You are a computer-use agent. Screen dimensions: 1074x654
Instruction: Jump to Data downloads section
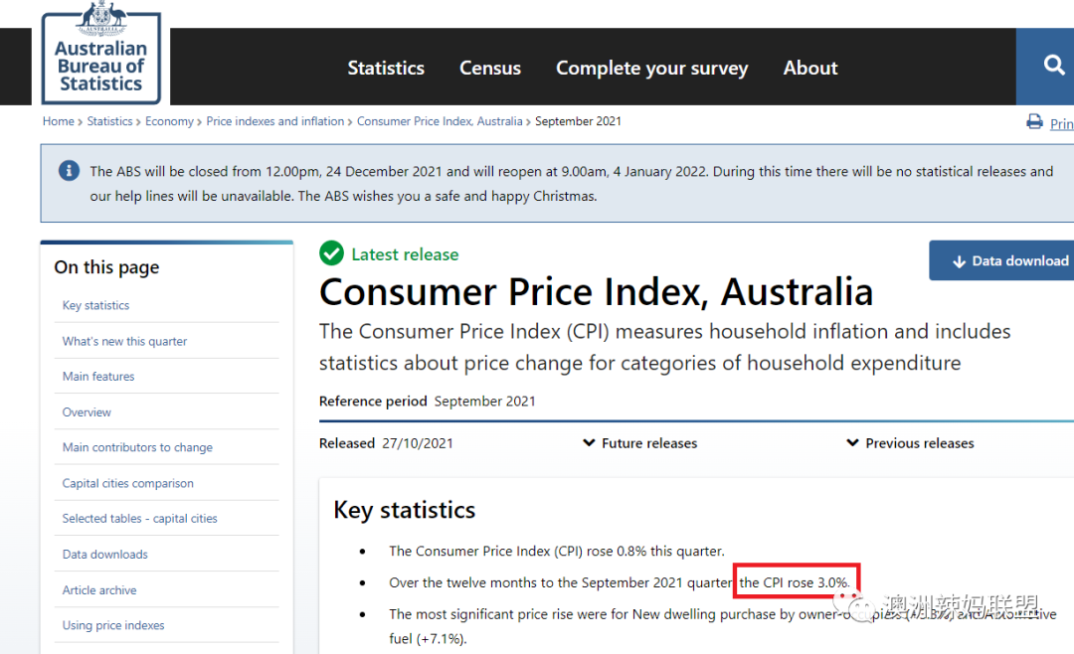click(x=104, y=554)
